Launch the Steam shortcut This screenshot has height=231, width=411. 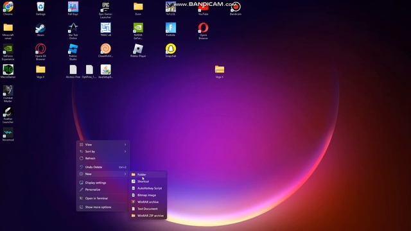tap(40, 30)
